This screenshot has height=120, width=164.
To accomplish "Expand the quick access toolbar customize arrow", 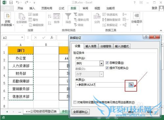I will (x=34, y=3).
